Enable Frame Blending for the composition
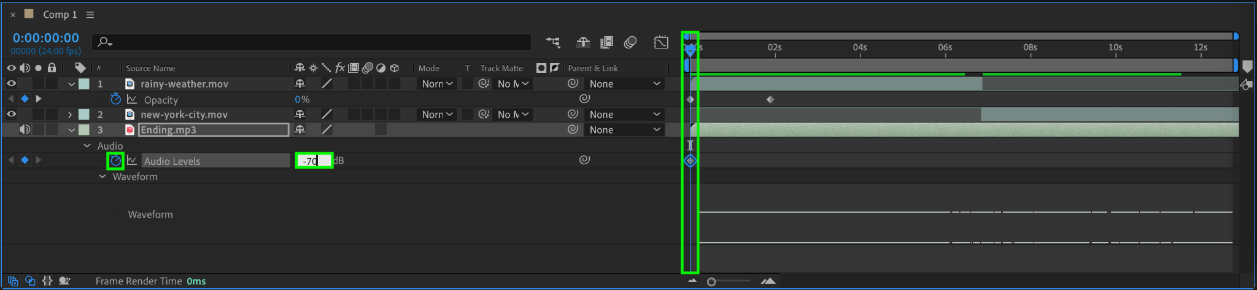Viewport: 1257px width, 290px height. tap(606, 42)
